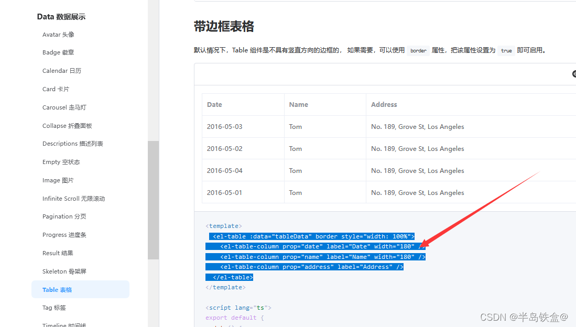This screenshot has height=327, width=576.
Task: Click the address in the 2016-05-04 row
Action: (417, 170)
